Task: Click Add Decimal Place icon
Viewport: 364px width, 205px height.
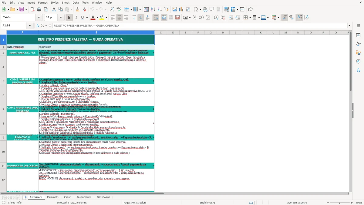Action: tap(216, 18)
